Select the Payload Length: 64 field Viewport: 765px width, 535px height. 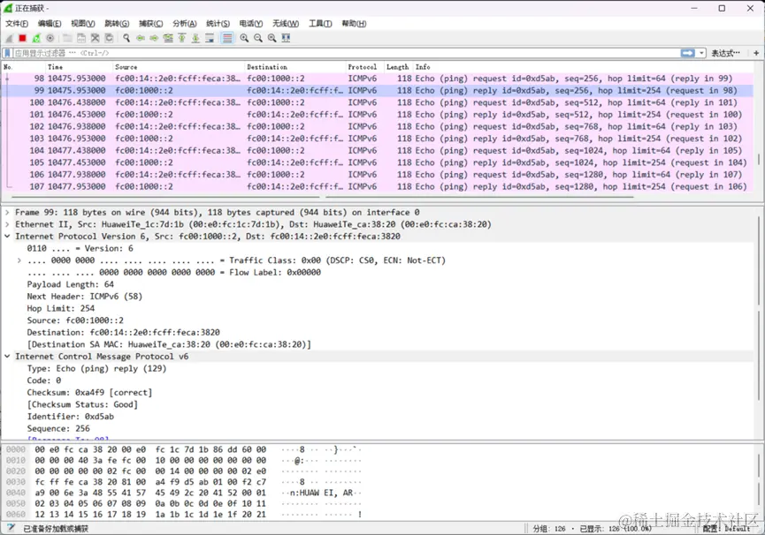(x=70, y=284)
